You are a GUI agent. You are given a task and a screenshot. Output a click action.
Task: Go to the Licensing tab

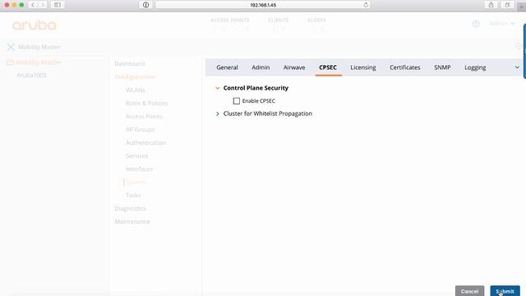click(363, 67)
